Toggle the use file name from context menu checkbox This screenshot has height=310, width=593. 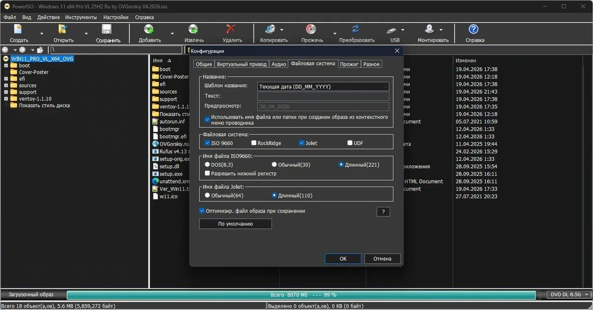tap(207, 120)
